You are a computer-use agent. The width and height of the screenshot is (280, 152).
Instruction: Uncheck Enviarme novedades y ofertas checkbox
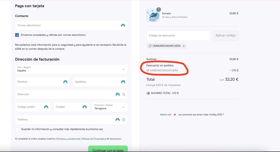pos(17,35)
